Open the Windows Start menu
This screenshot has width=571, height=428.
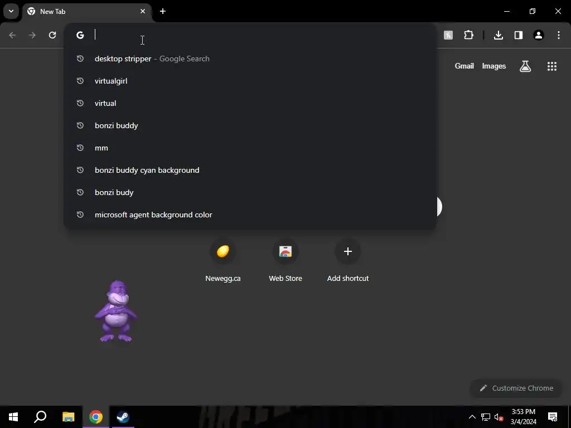pyautogui.click(x=13, y=417)
